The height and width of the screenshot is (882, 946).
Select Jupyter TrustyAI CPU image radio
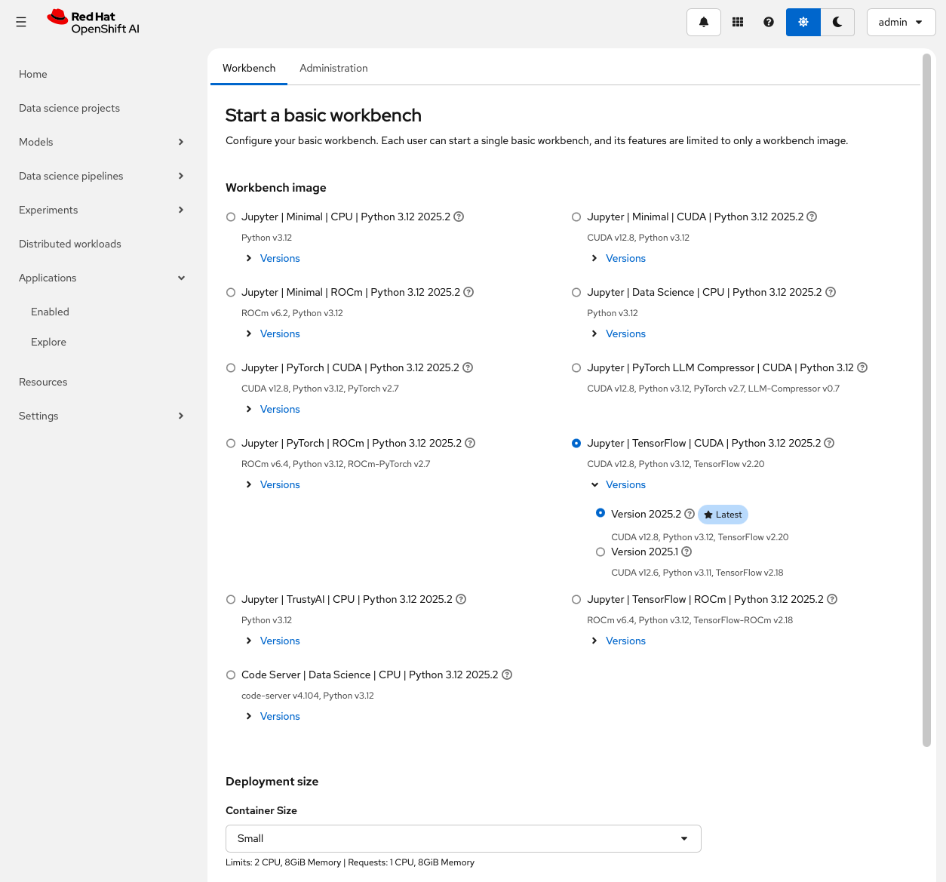231,599
